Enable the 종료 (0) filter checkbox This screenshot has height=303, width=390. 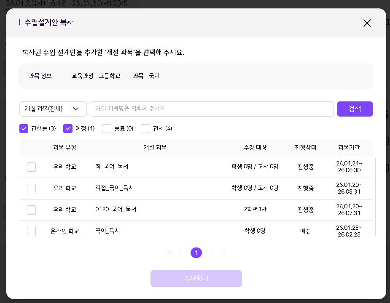[x=107, y=128]
